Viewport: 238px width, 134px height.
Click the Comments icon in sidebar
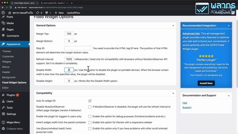3,36
